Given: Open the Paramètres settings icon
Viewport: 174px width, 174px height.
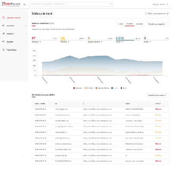Looking at the screenshot, I should point(3,50).
